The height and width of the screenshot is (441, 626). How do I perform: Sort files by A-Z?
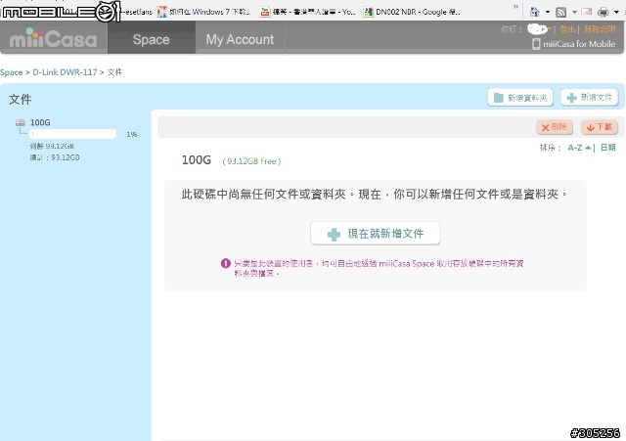tap(575, 148)
